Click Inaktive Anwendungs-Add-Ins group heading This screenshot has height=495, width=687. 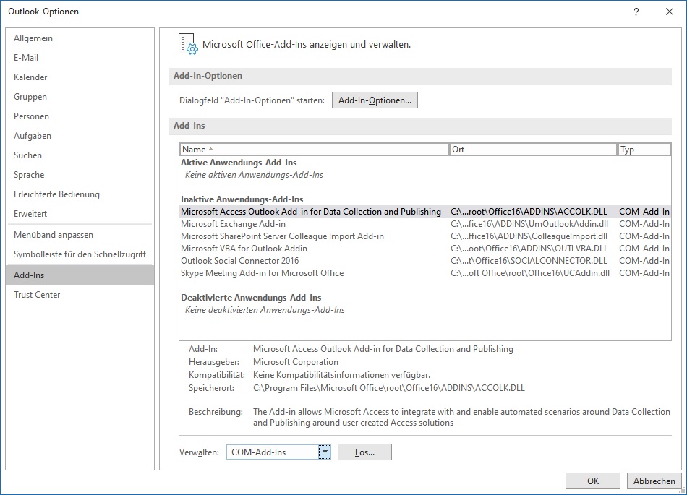pos(242,199)
